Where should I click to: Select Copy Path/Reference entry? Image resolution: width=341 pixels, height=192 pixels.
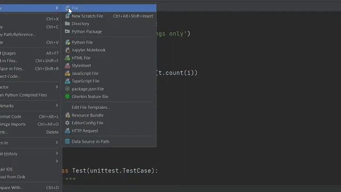pos(30,35)
